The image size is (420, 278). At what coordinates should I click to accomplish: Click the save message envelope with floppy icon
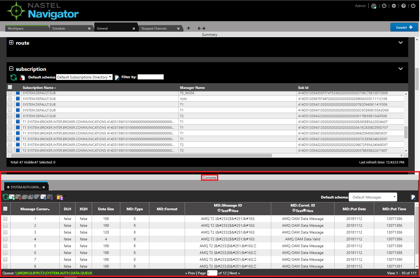50,197
